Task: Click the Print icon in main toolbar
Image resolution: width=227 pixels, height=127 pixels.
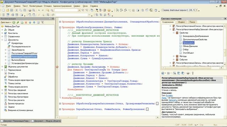Action: (x=30, y=10)
